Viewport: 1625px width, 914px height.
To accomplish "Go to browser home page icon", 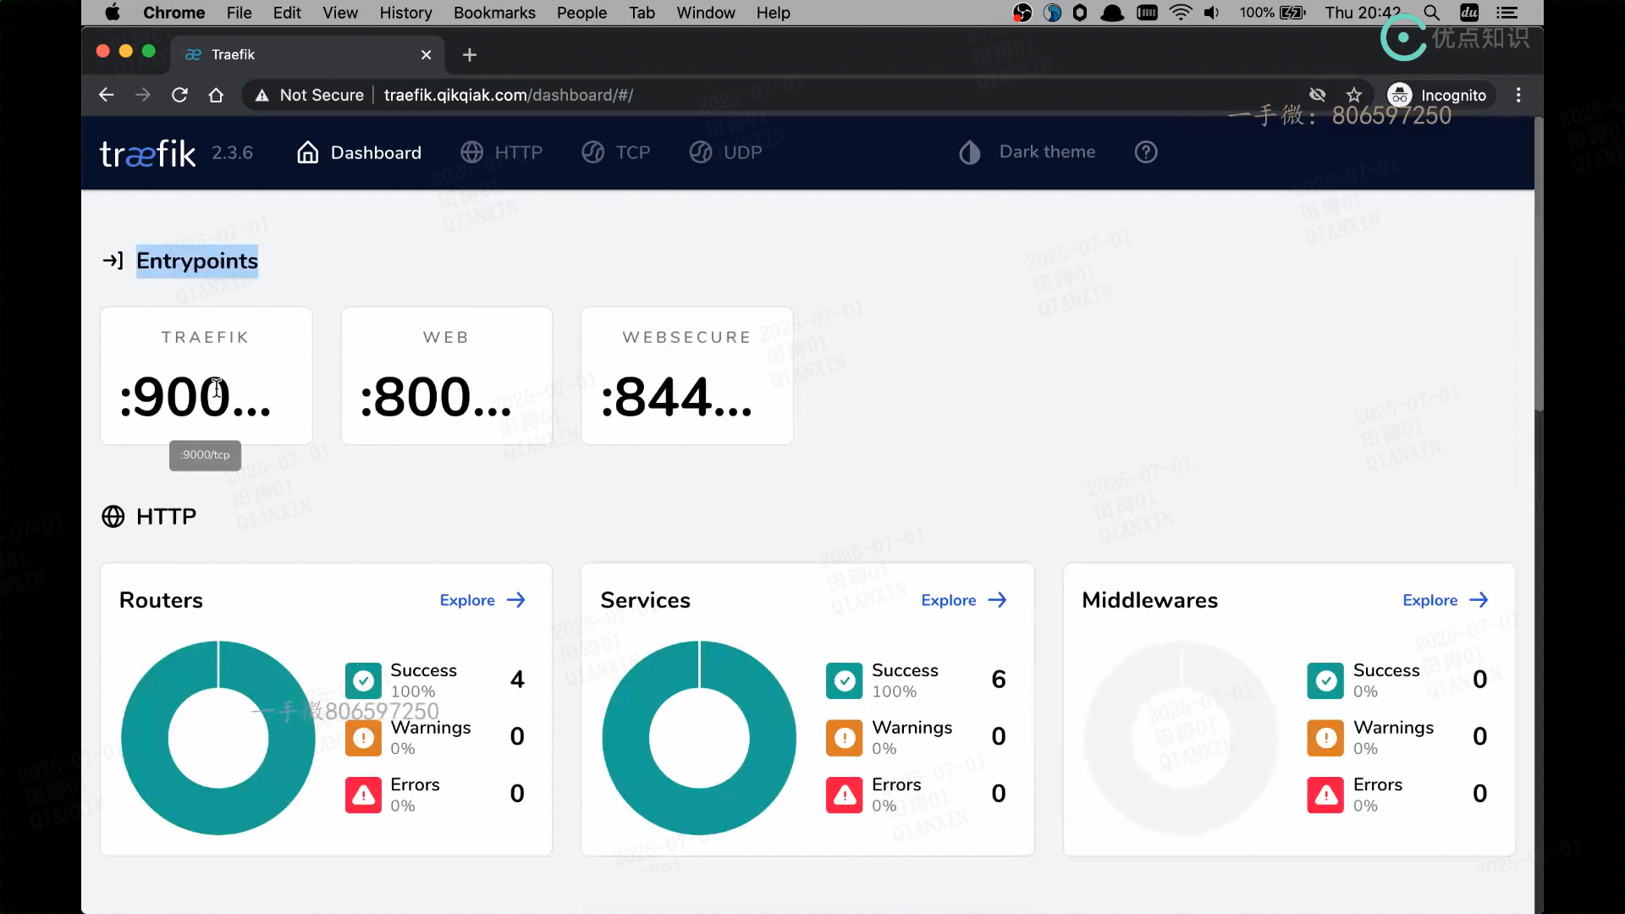I will (x=216, y=95).
